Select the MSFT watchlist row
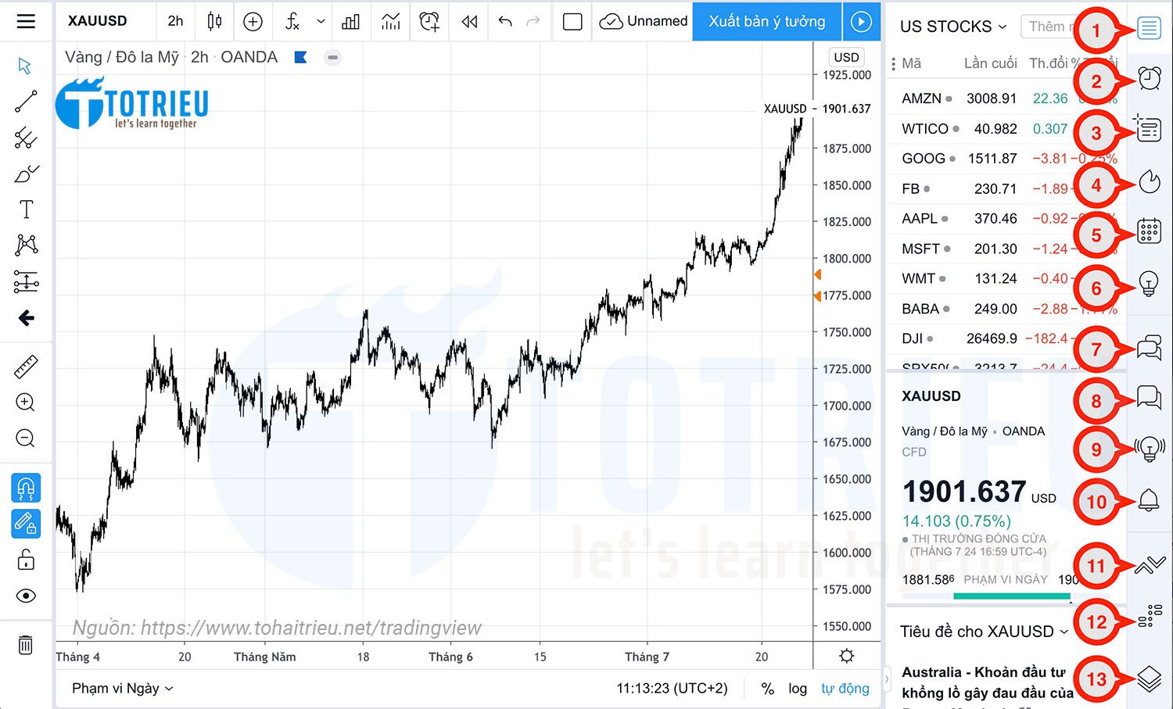The width and height of the screenshot is (1173, 709). (x=1006, y=249)
